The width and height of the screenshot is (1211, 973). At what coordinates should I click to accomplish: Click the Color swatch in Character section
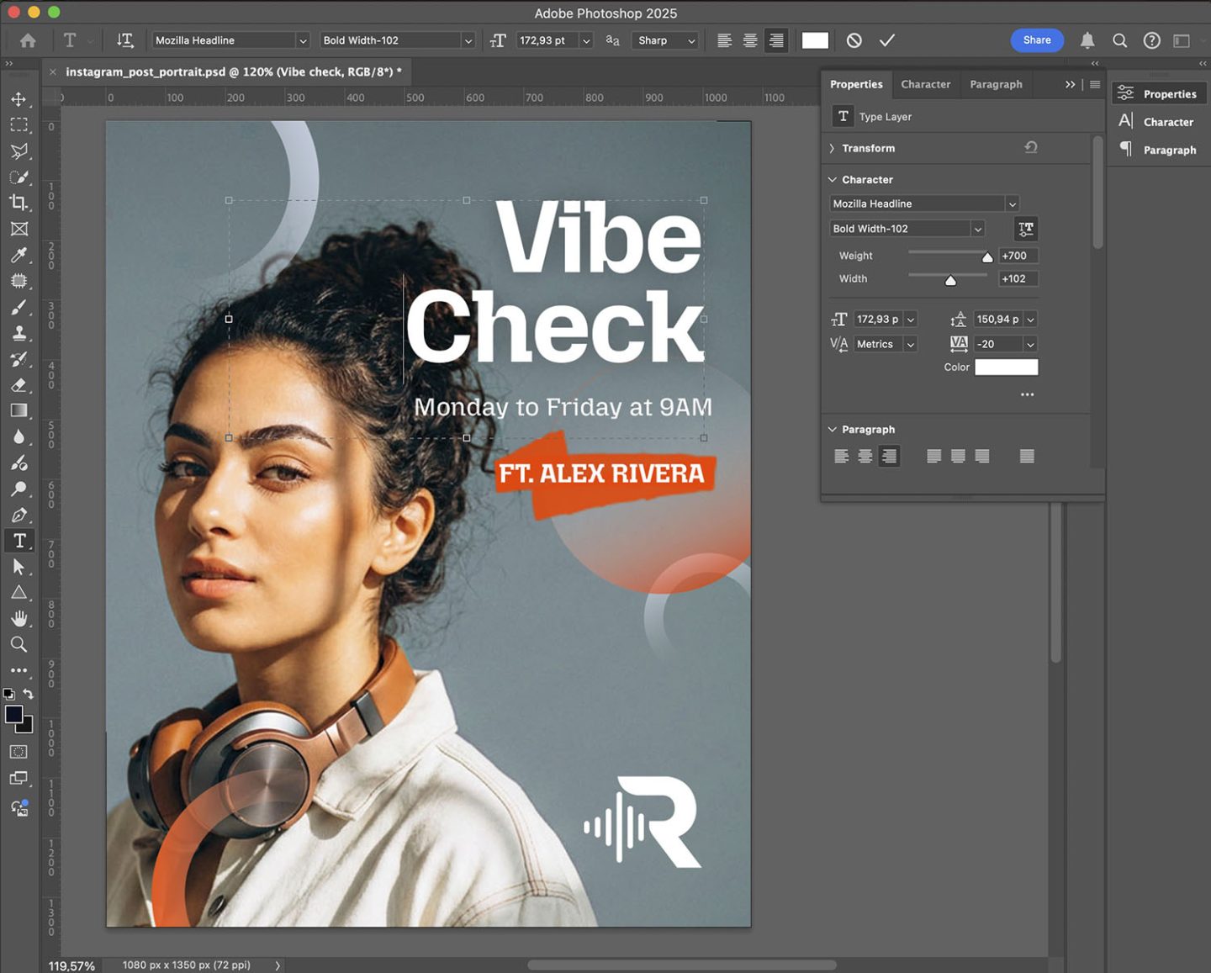(x=1007, y=367)
